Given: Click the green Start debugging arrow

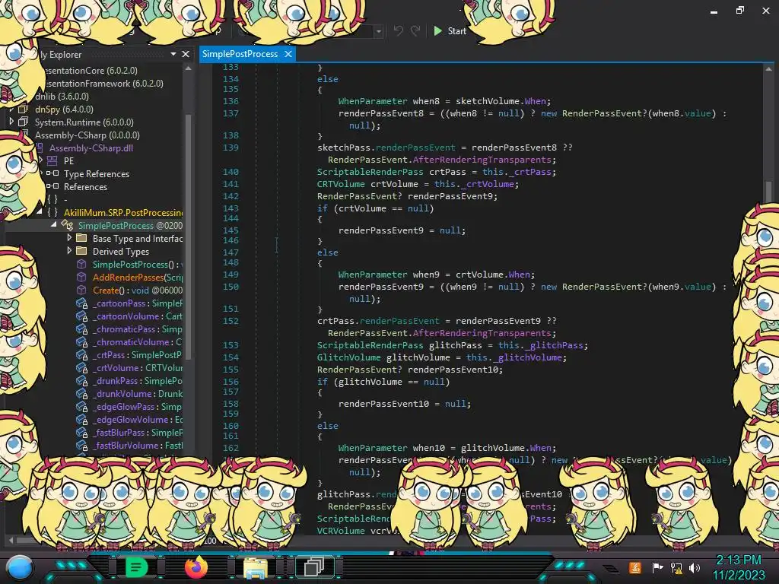Looking at the screenshot, I should 437,30.
